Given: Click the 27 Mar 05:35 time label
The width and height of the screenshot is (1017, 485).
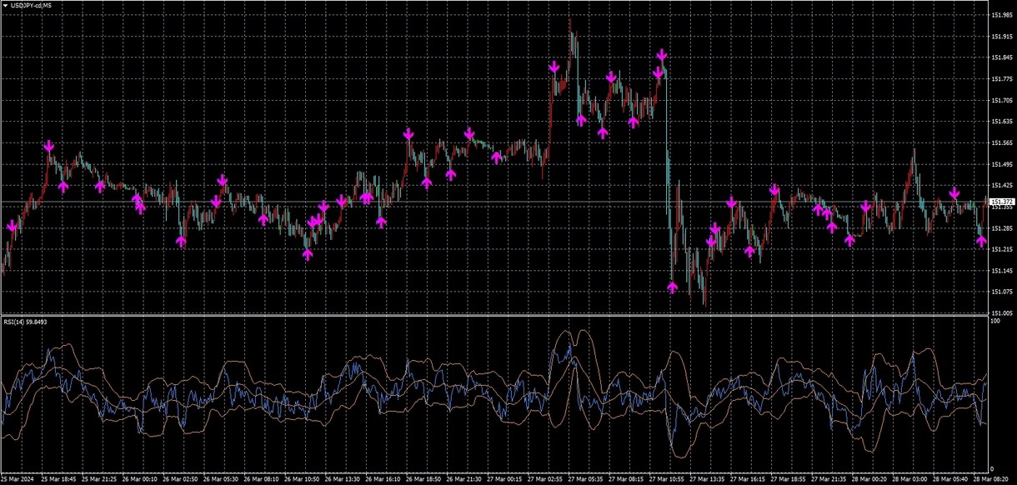Looking at the screenshot, I should pyautogui.click(x=585, y=479).
